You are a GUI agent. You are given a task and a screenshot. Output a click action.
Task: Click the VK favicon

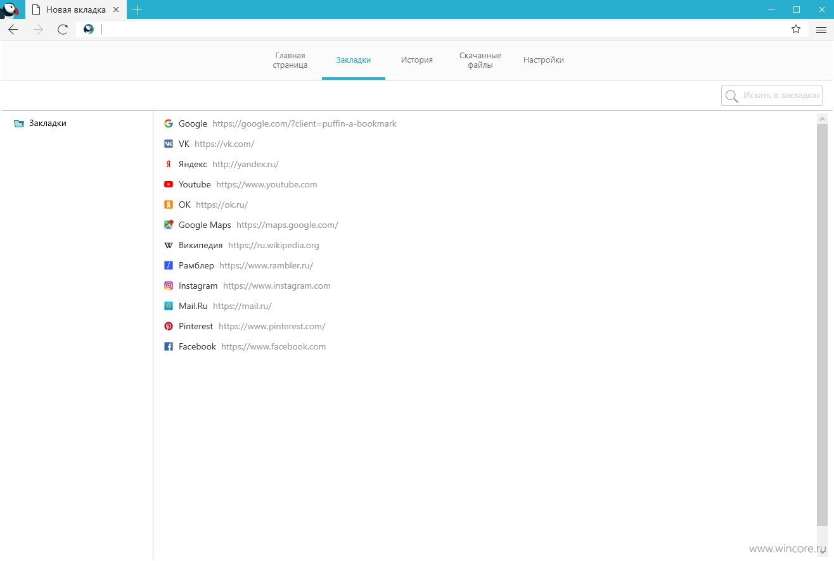point(169,144)
